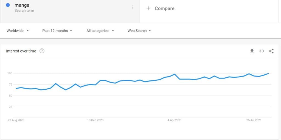The image size is (281, 140).
Task: Click the 13 Dec 2020 axis label
Action: pyautogui.click(x=95, y=120)
